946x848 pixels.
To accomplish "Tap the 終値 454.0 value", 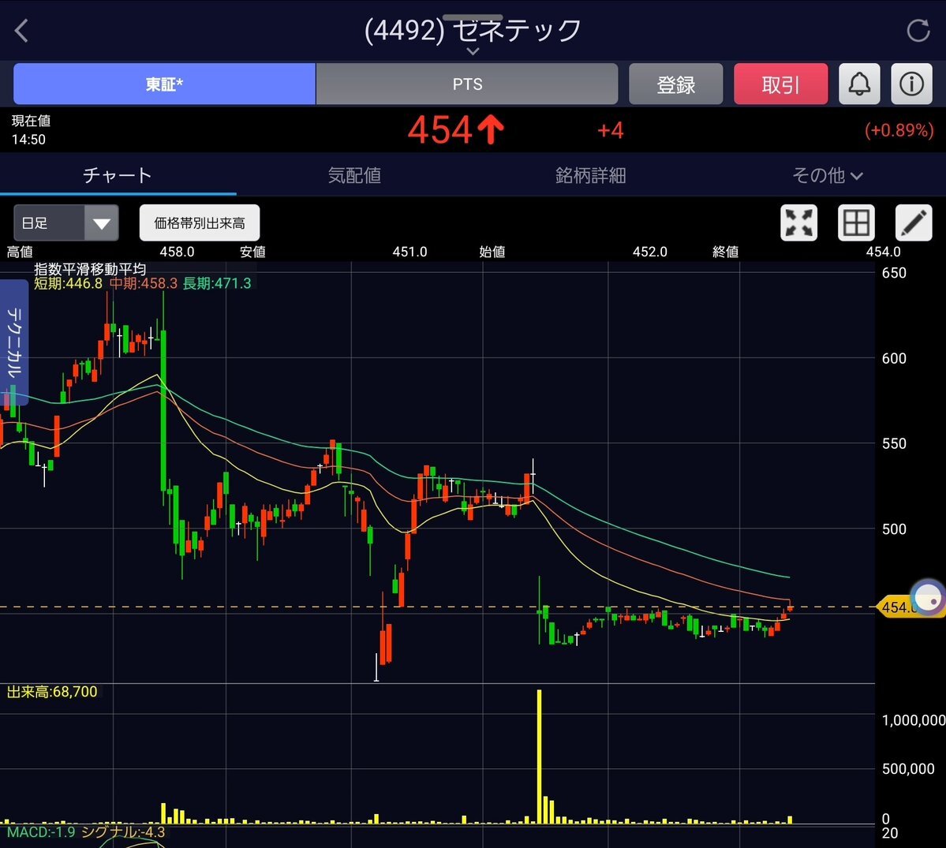I will 883,252.
